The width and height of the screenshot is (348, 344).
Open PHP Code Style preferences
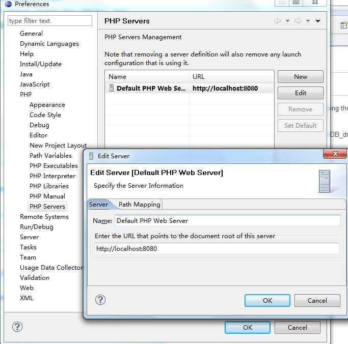(x=45, y=115)
